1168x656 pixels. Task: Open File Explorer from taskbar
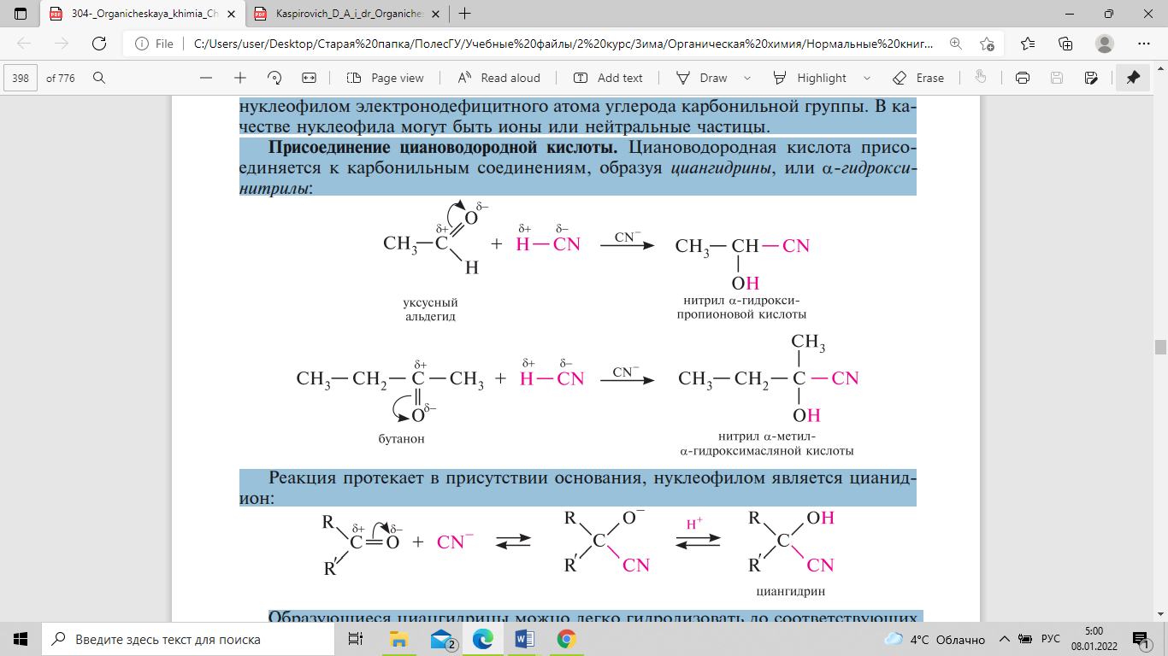pyautogui.click(x=399, y=639)
